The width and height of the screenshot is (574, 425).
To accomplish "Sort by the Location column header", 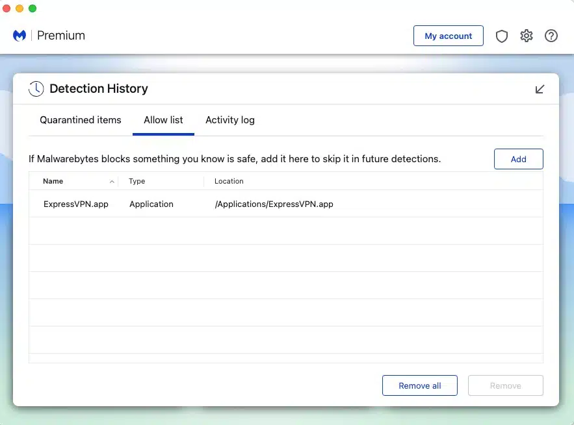I will point(229,181).
